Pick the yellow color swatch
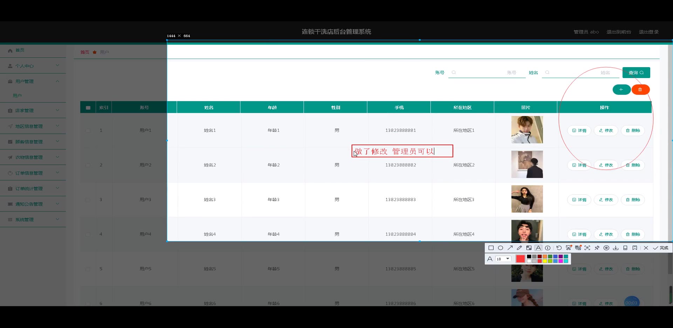This screenshot has width=673, height=328. click(x=545, y=261)
